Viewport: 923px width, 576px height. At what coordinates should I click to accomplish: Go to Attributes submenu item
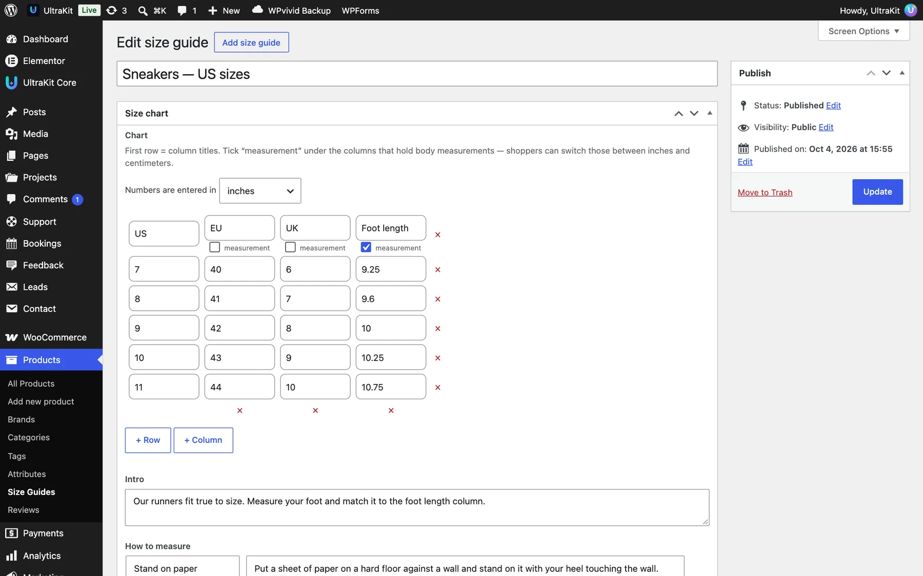point(27,474)
